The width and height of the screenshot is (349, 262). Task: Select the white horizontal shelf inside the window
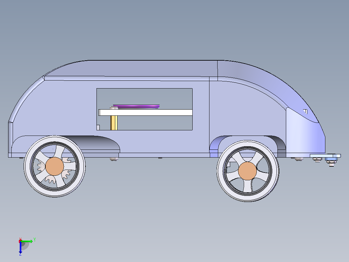(x=146, y=113)
